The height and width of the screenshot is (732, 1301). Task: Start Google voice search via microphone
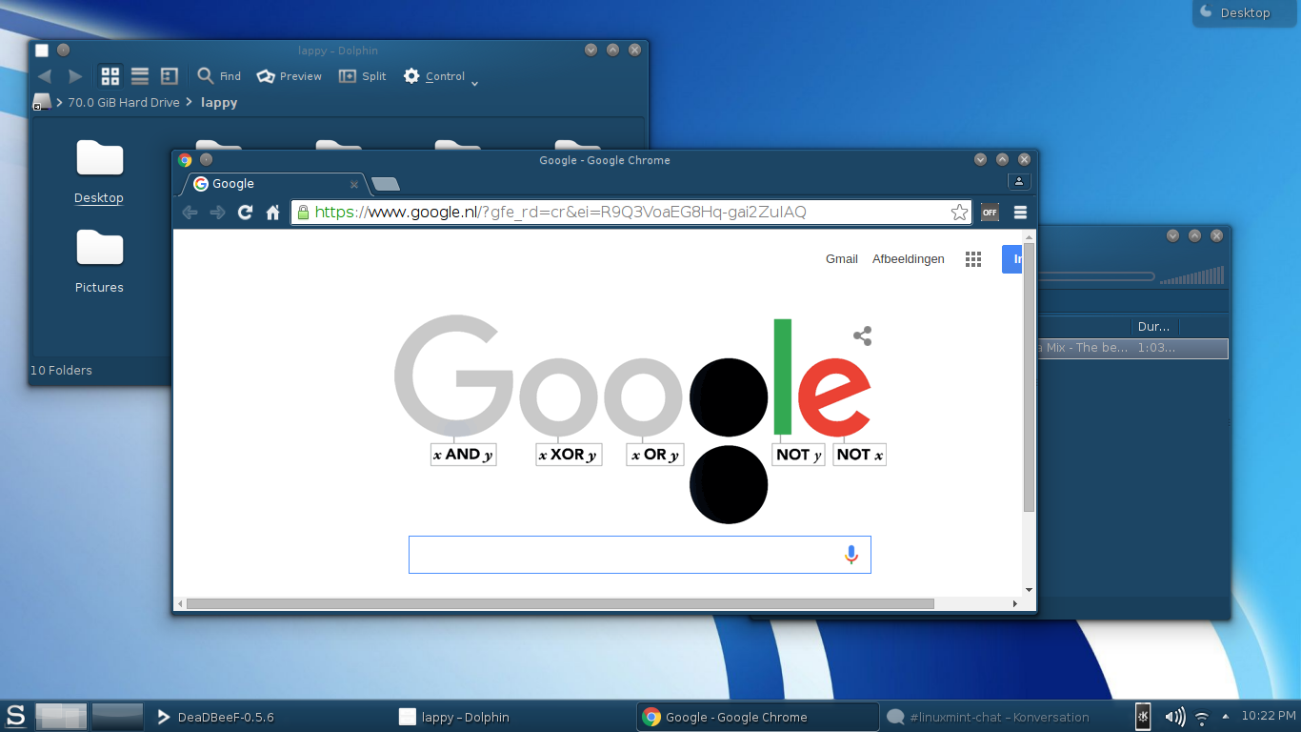pyautogui.click(x=851, y=555)
